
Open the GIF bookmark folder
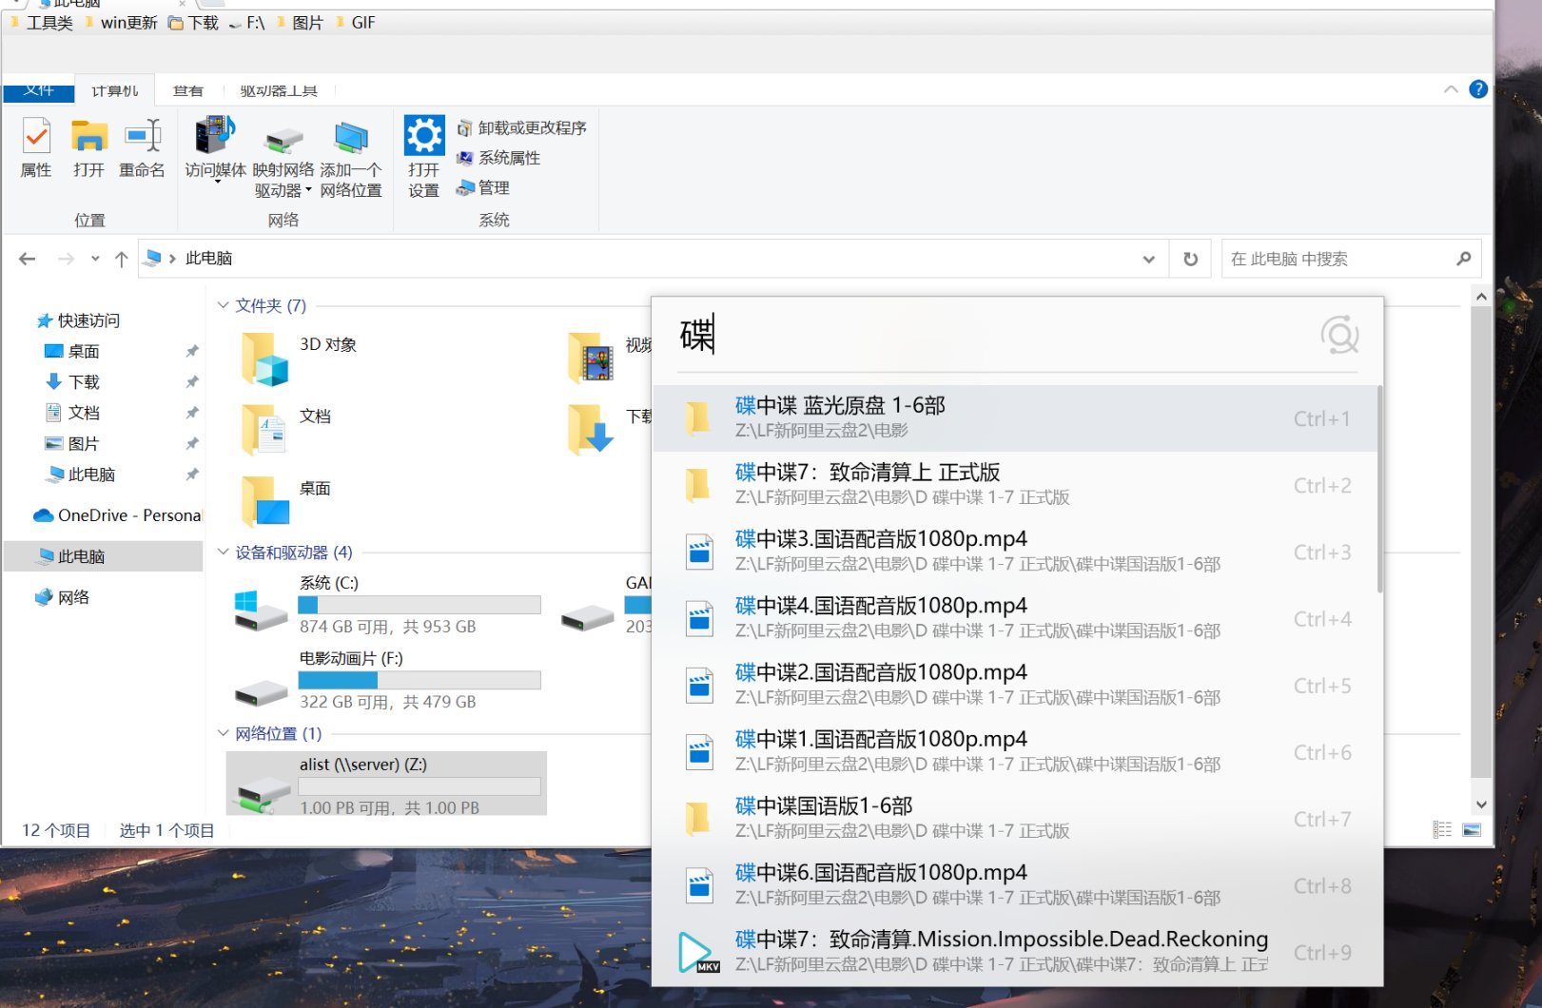[x=355, y=23]
